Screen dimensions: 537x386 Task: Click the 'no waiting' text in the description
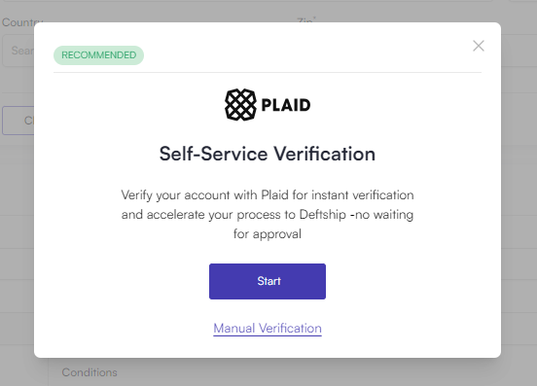384,215
